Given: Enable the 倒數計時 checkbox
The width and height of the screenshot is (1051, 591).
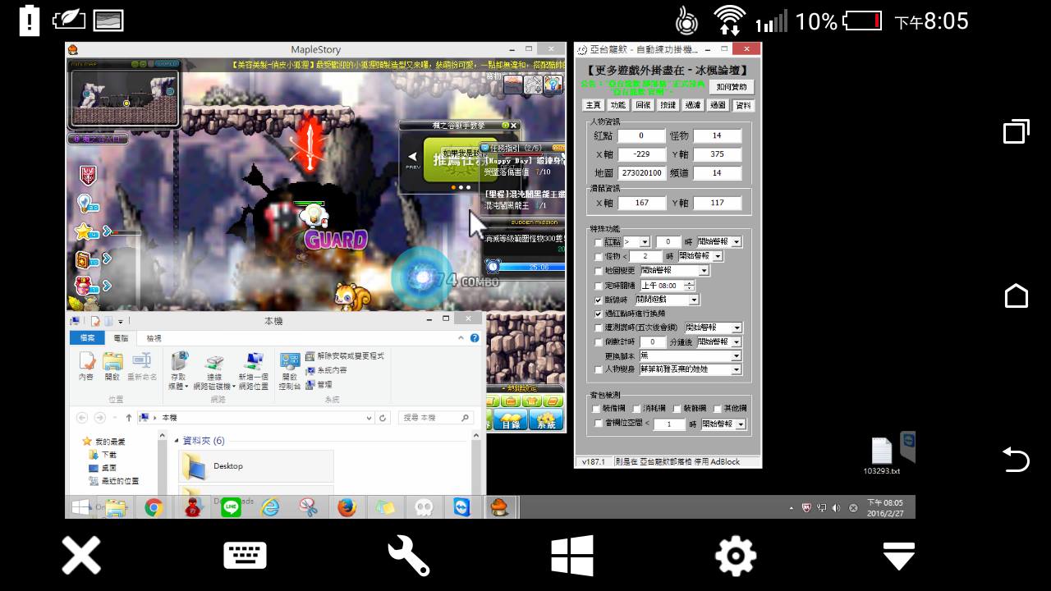Looking at the screenshot, I should [x=599, y=341].
